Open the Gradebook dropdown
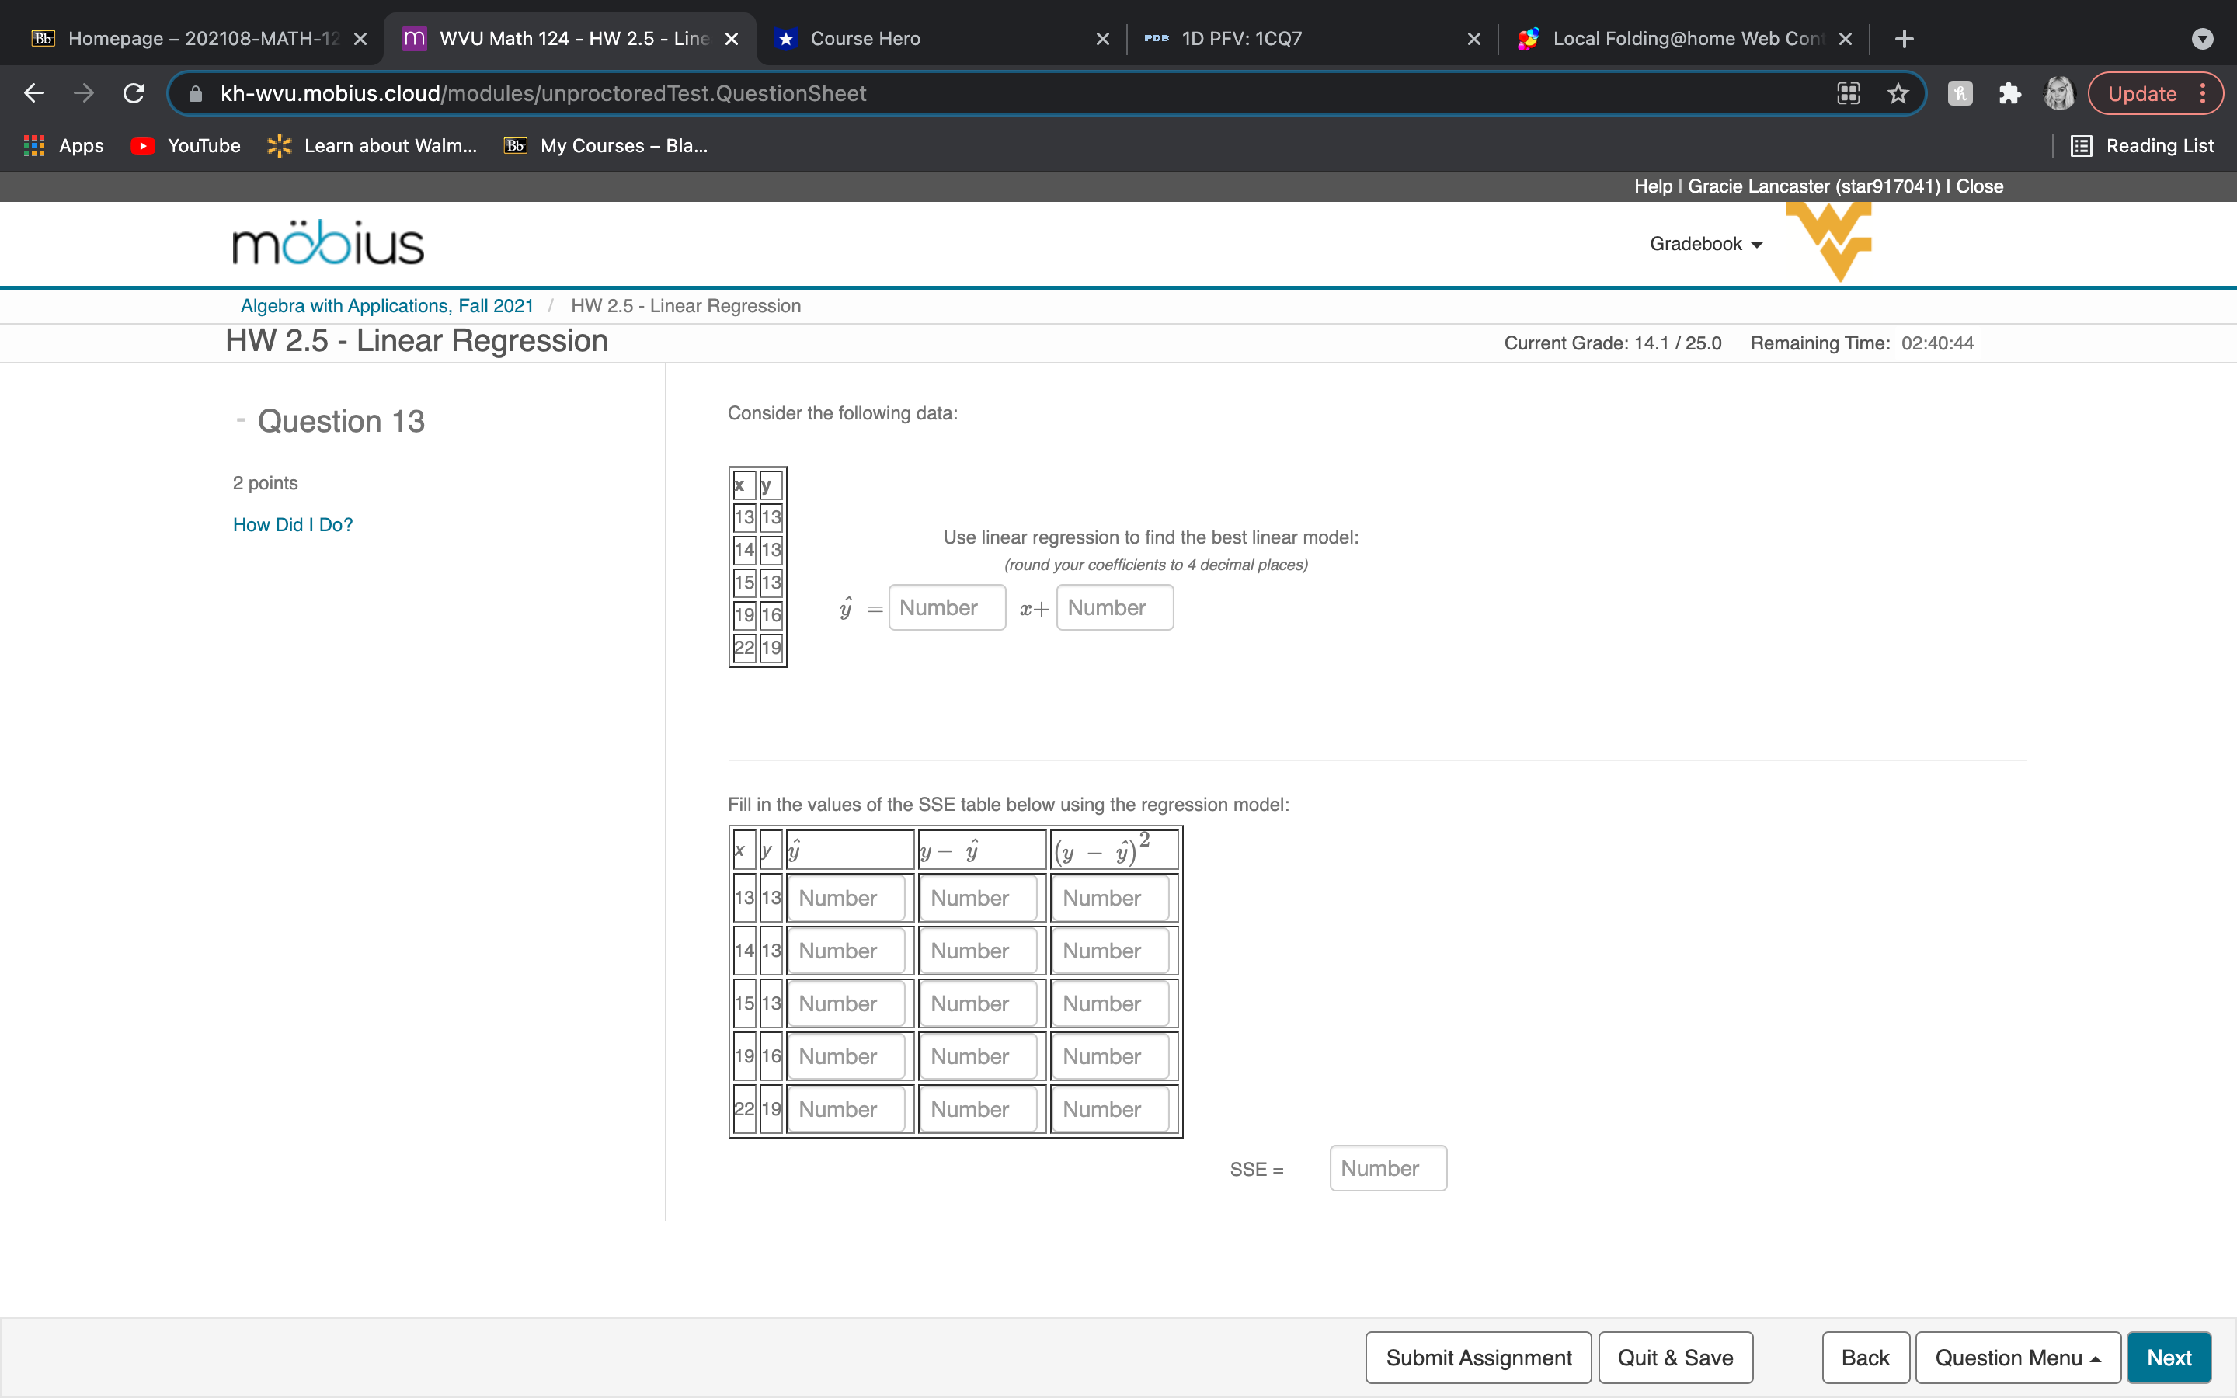Viewport: 2237px width, 1398px height. click(1706, 243)
